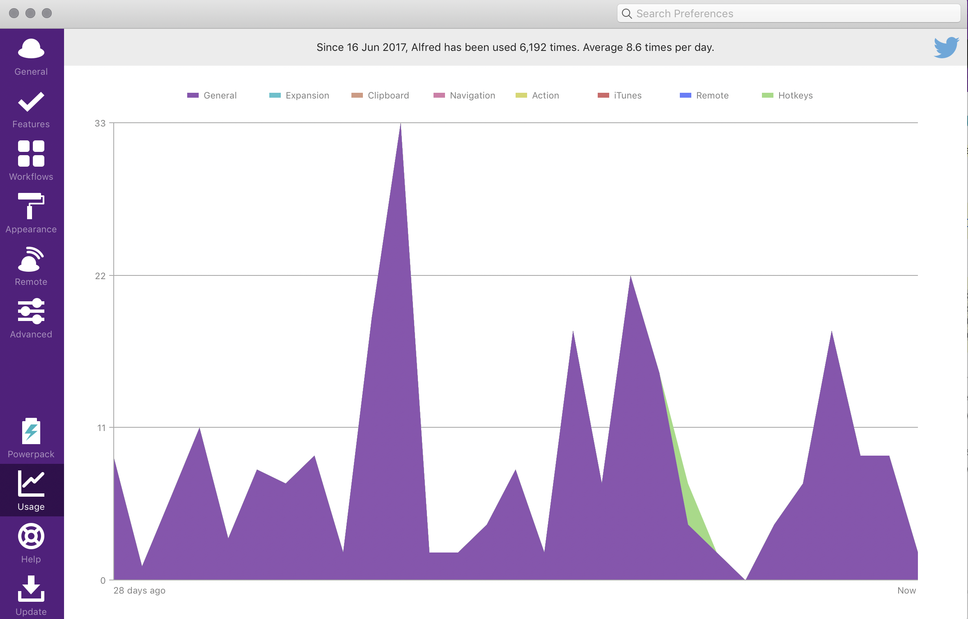This screenshot has width=968, height=619.
Task: Click the 0 y-axis label
Action: pos(103,580)
